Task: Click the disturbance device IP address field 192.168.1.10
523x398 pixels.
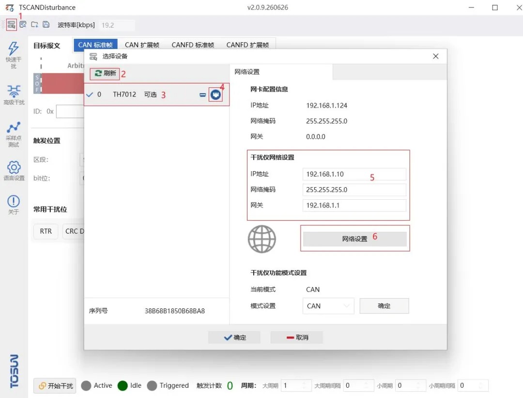Action: (354, 174)
